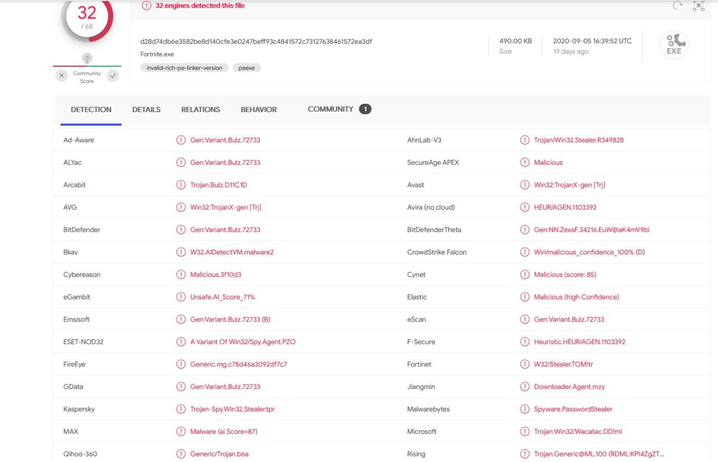
Task: Switch to the DETECTION tab
Action: click(91, 110)
